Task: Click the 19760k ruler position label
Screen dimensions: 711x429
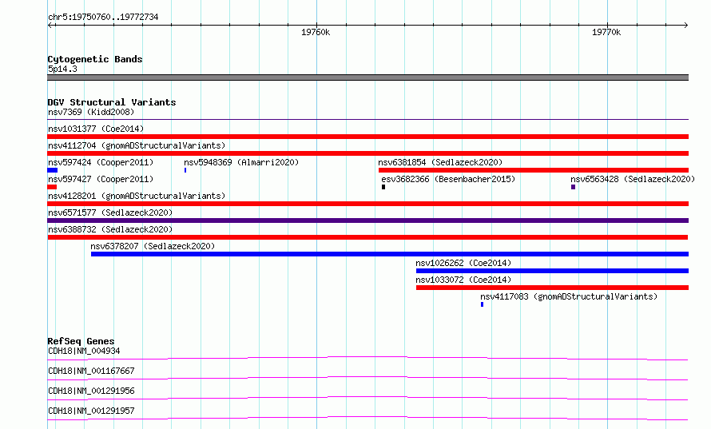Action: point(316,32)
